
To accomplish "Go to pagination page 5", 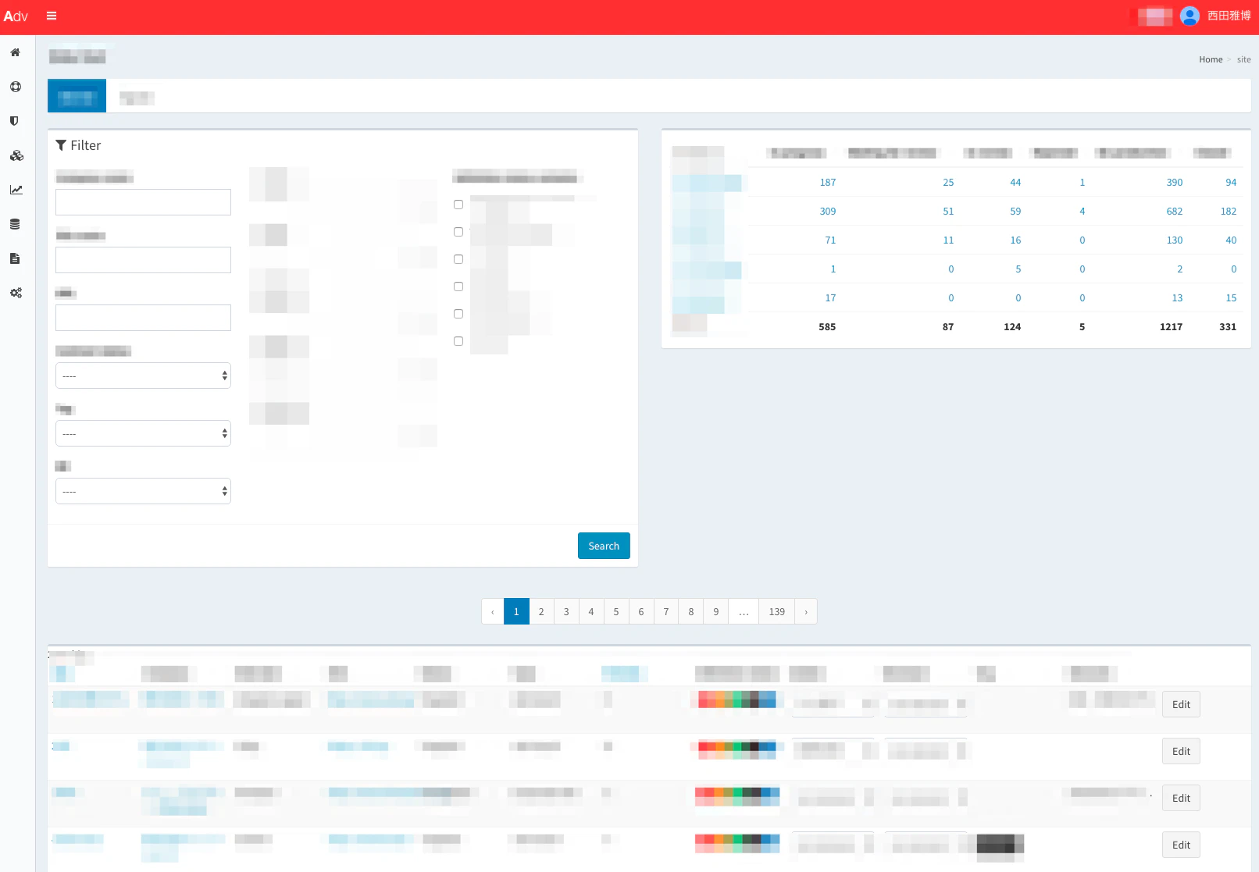I will (x=616, y=612).
